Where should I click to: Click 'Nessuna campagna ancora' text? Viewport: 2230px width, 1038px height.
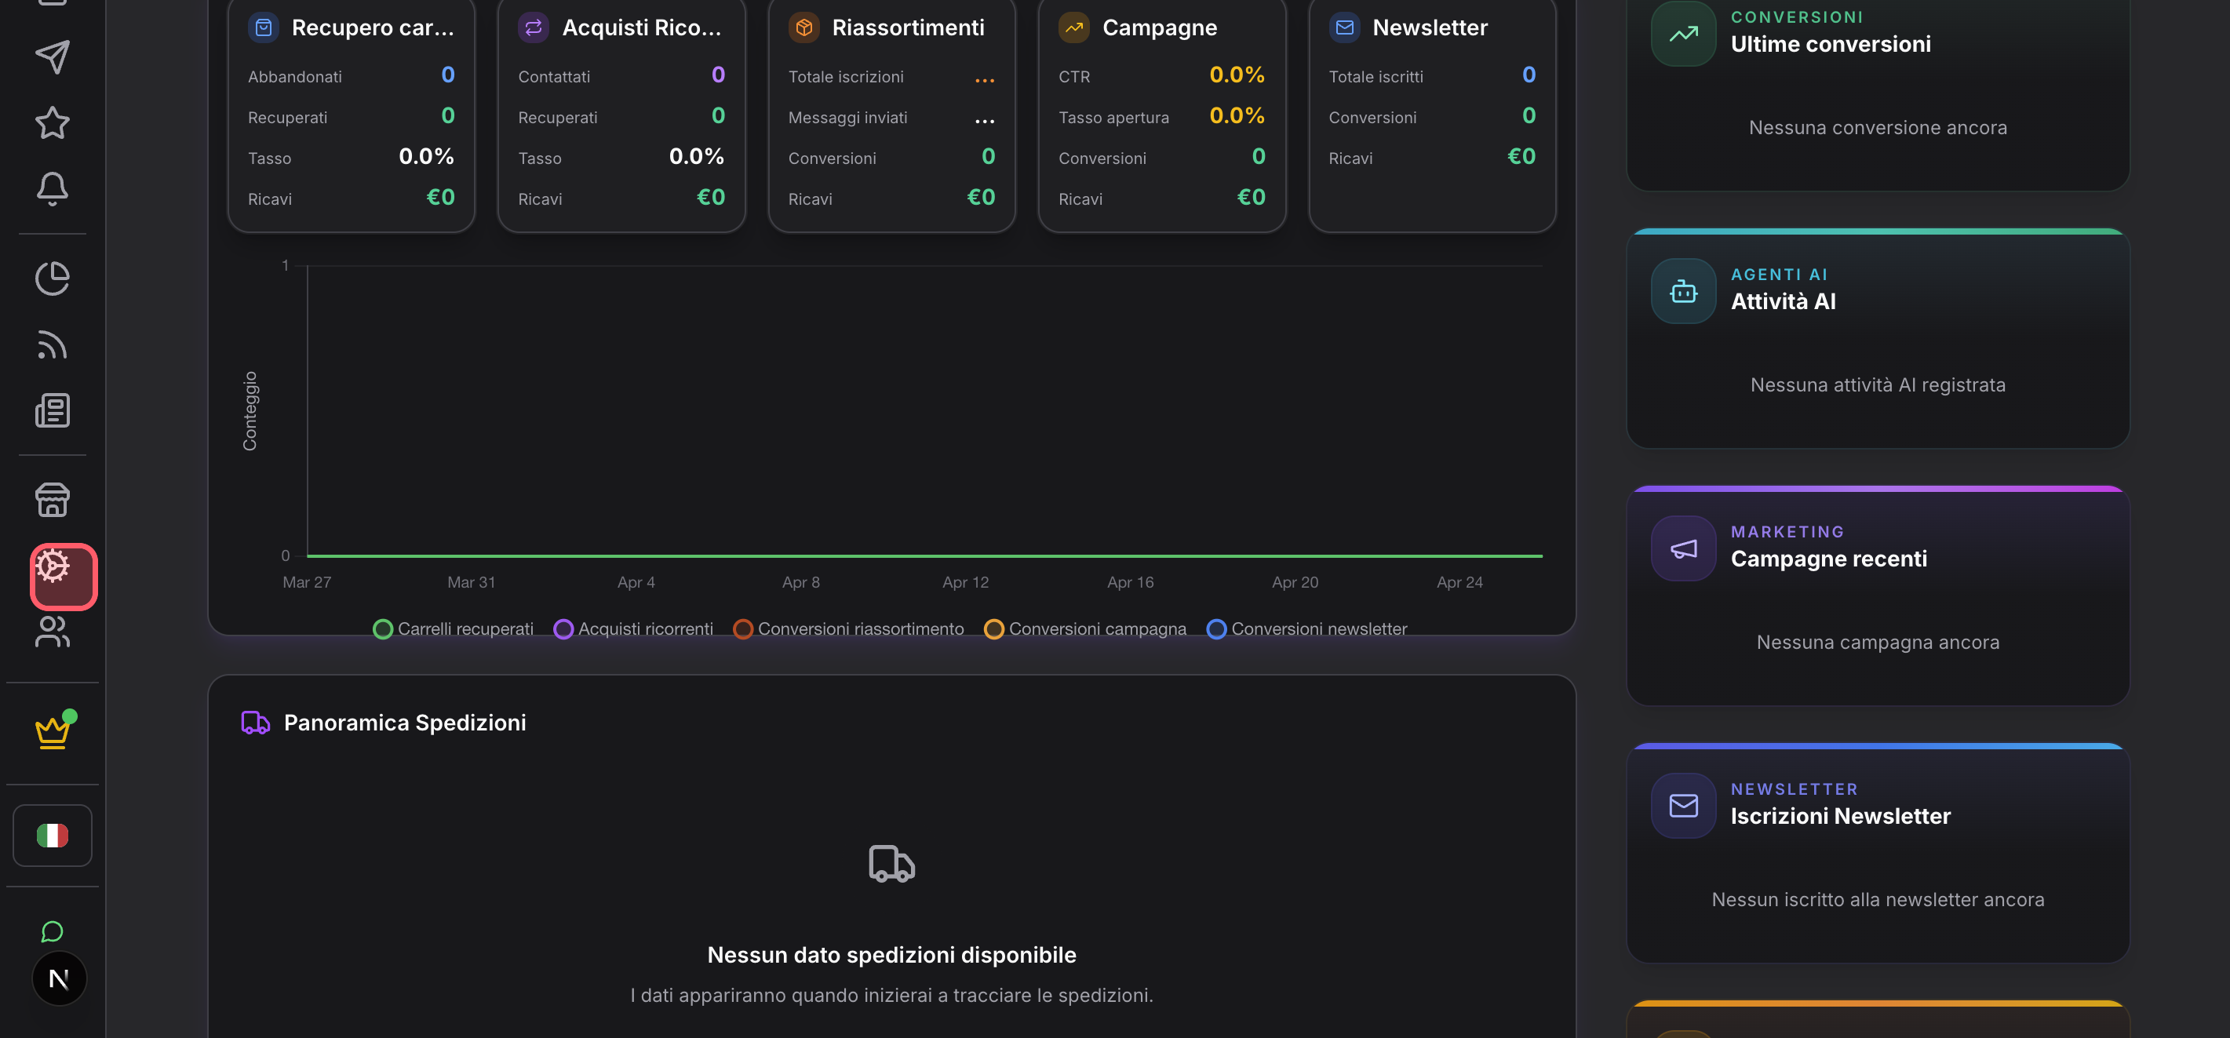pos(1878,643)
